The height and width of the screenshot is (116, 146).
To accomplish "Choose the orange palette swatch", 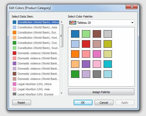I will (75, 54).
